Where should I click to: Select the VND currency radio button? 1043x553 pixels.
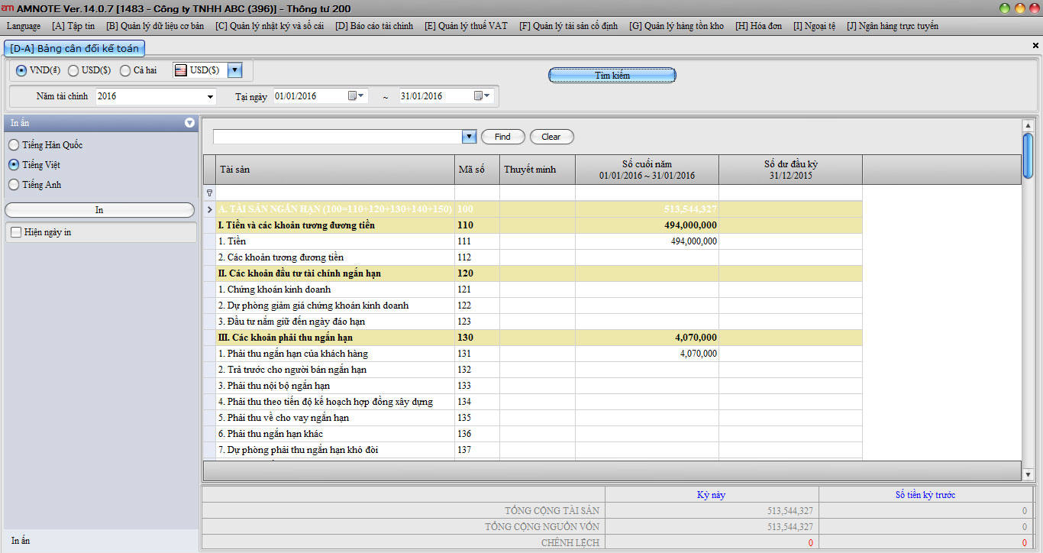21,70
